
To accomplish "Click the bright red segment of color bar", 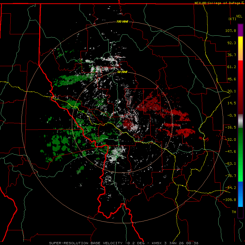I will pos(240,69).
